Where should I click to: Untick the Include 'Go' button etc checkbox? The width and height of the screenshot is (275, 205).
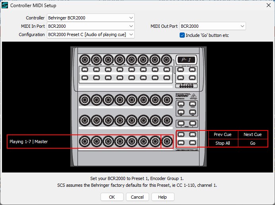coord(182,35)
